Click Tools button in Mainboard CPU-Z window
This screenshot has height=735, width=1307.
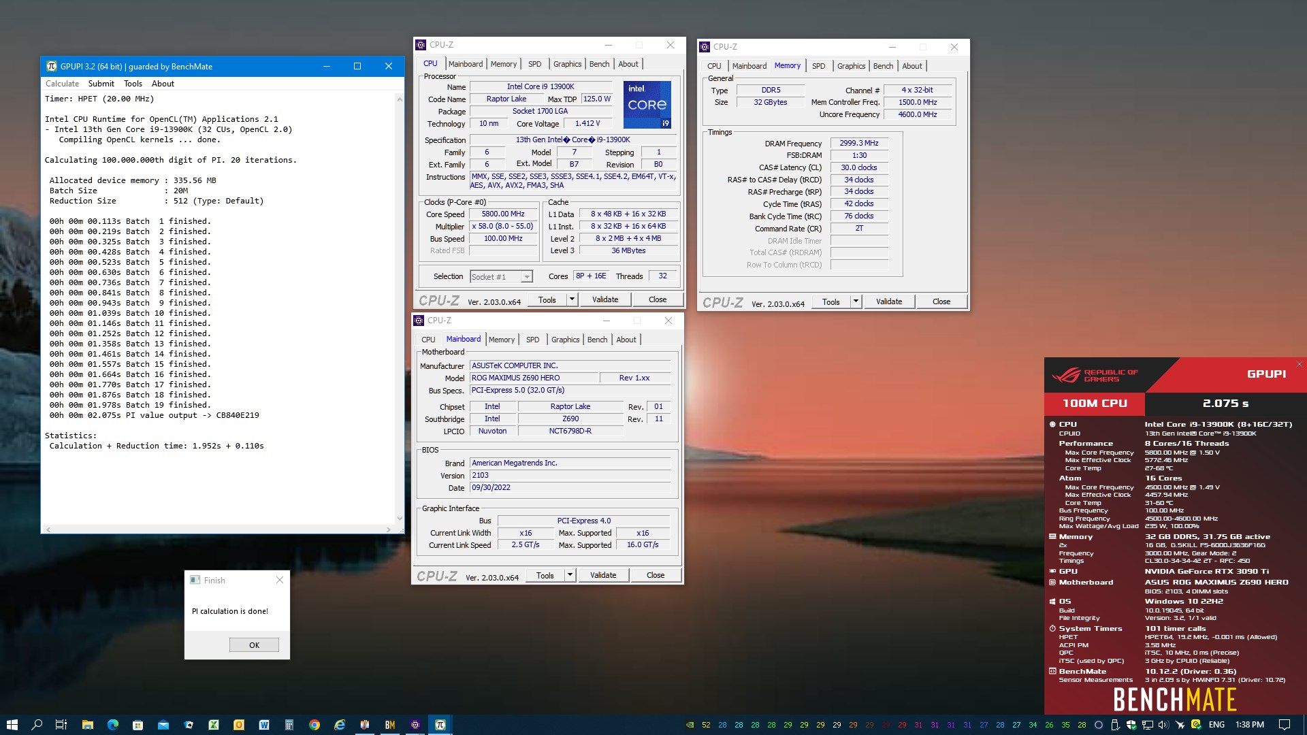(545, 575)
